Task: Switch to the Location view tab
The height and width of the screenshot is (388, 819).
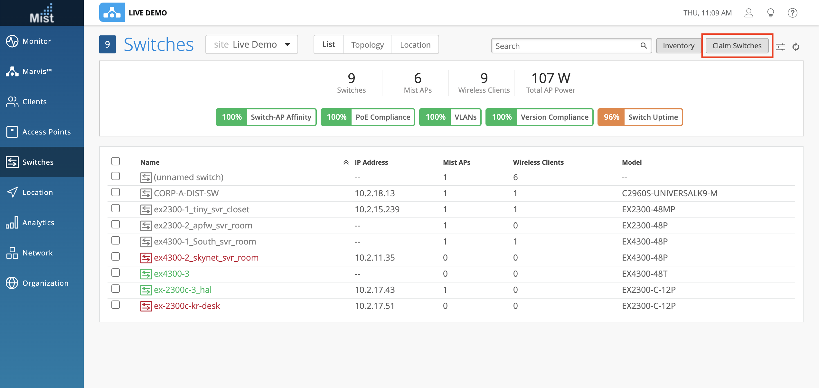Action: [415, 45]
